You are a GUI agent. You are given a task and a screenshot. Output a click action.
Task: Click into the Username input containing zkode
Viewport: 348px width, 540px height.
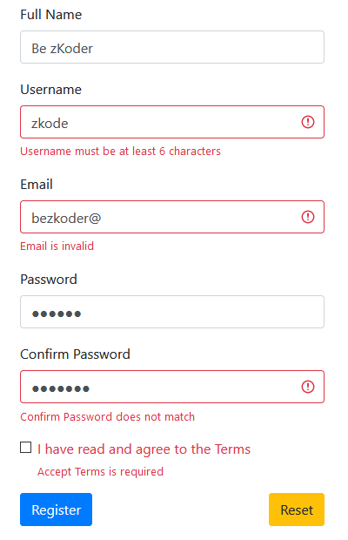pos(172,122)
